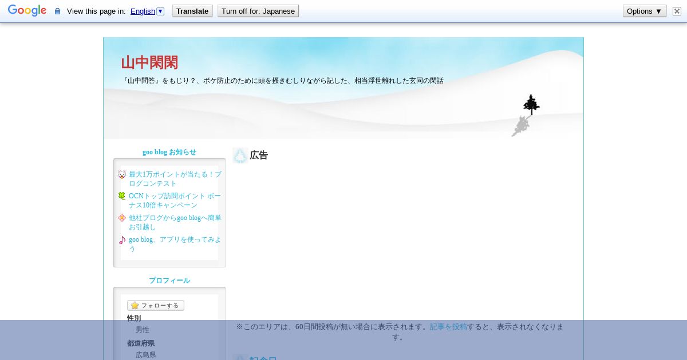Click the green clover icon
This screenshot has height=360, width=687.
point(122,196)
